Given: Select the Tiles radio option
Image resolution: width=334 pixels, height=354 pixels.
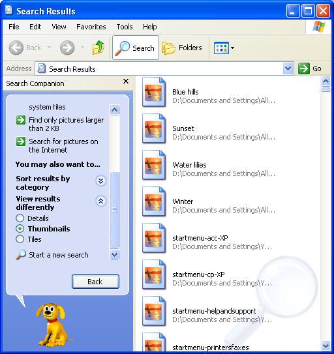Looking at the screenshot, I should pos(20,239).
